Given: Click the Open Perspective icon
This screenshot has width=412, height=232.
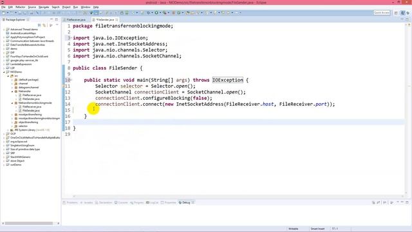Looking at the screenshot, I should click(396, 13).
